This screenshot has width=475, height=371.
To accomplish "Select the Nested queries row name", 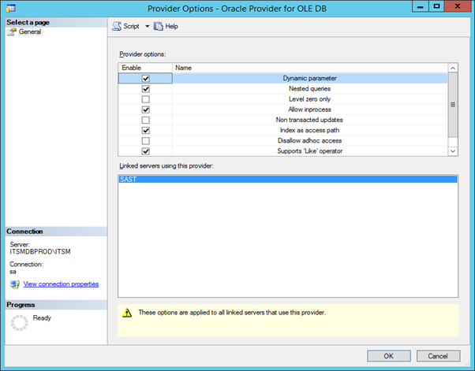I will (x=309, y=89).
